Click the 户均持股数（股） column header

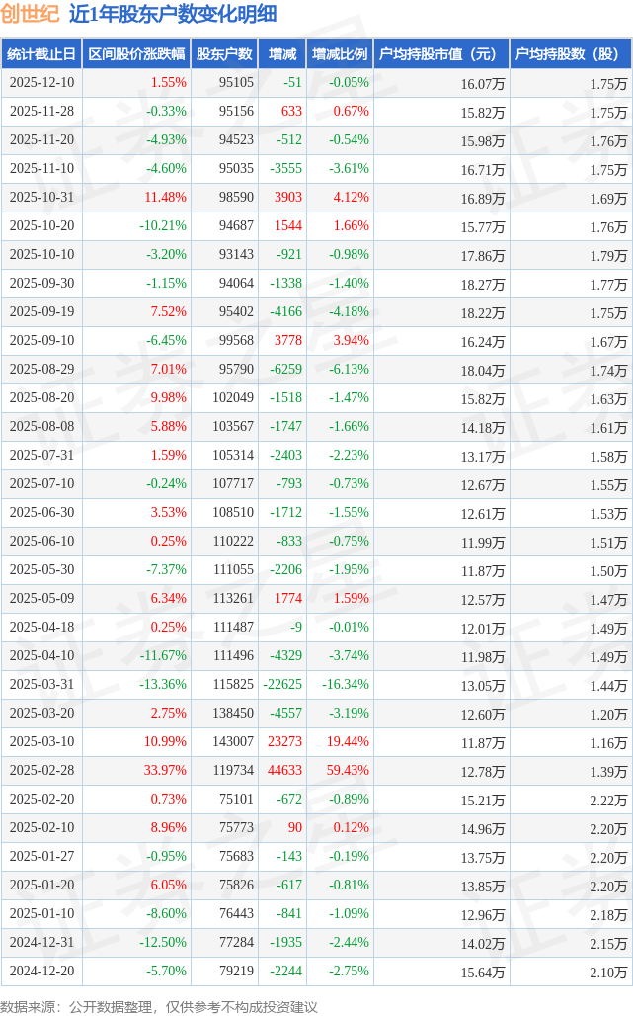tap(572, 54)
